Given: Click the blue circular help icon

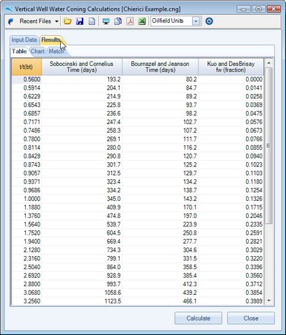Looking at the screenshot, I should [209, 22].
